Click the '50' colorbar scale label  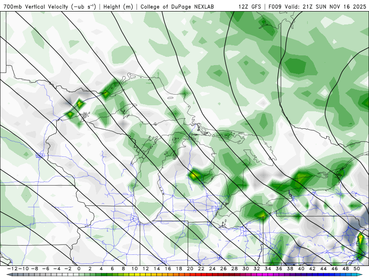(357, 269)
